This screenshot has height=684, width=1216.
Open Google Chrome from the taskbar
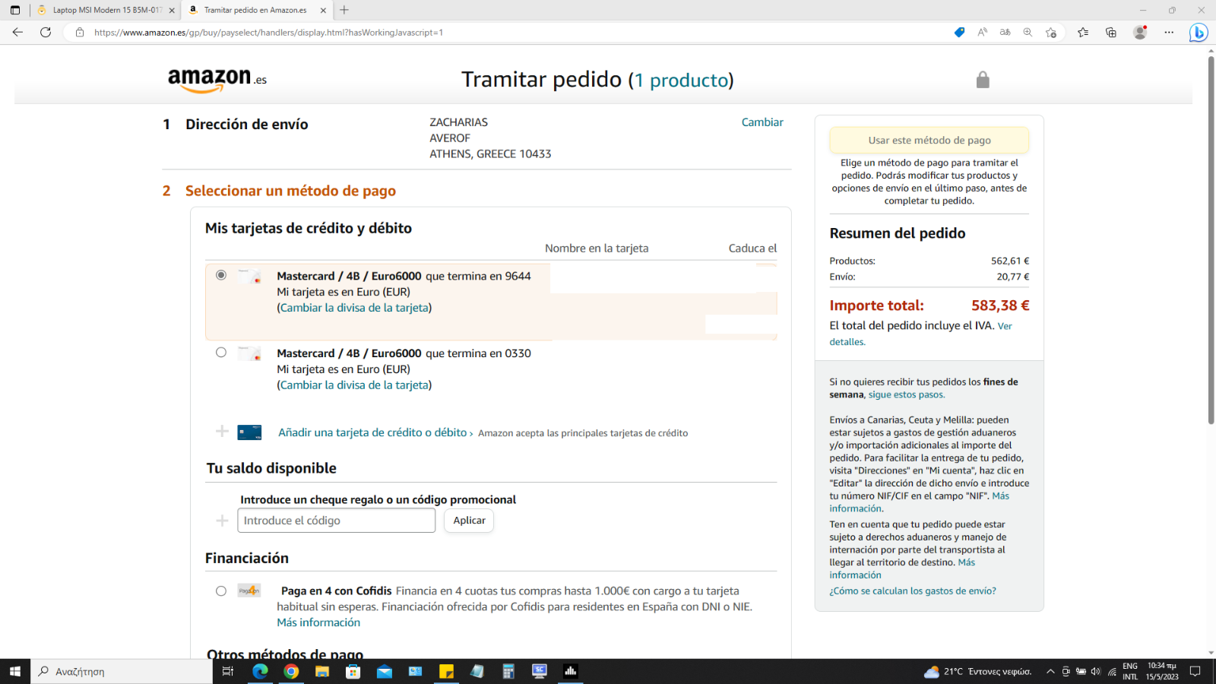291,671
